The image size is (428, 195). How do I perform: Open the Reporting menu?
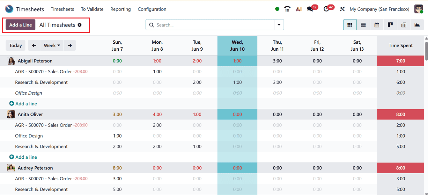pos(121,9)
